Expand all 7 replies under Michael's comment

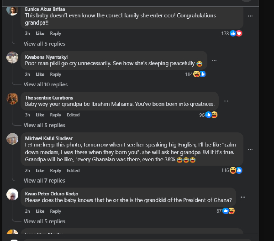click(x=44, y=181)
